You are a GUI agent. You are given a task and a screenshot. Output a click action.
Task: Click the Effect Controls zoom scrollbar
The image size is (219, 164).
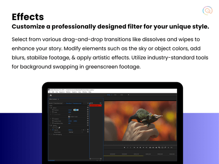[x=95, y=159]
